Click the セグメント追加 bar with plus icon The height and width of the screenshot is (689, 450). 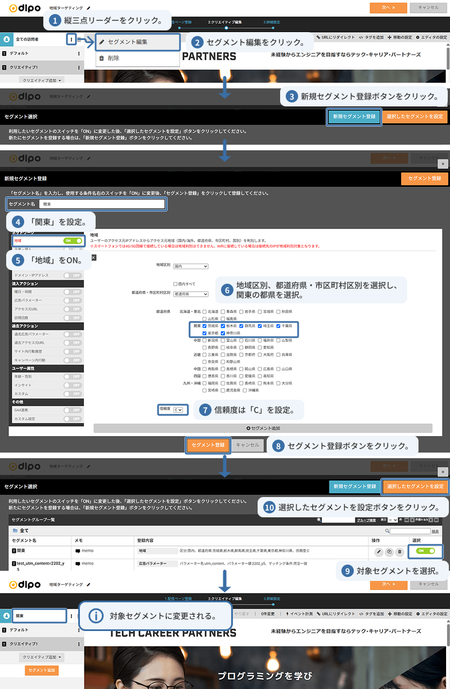263,428
